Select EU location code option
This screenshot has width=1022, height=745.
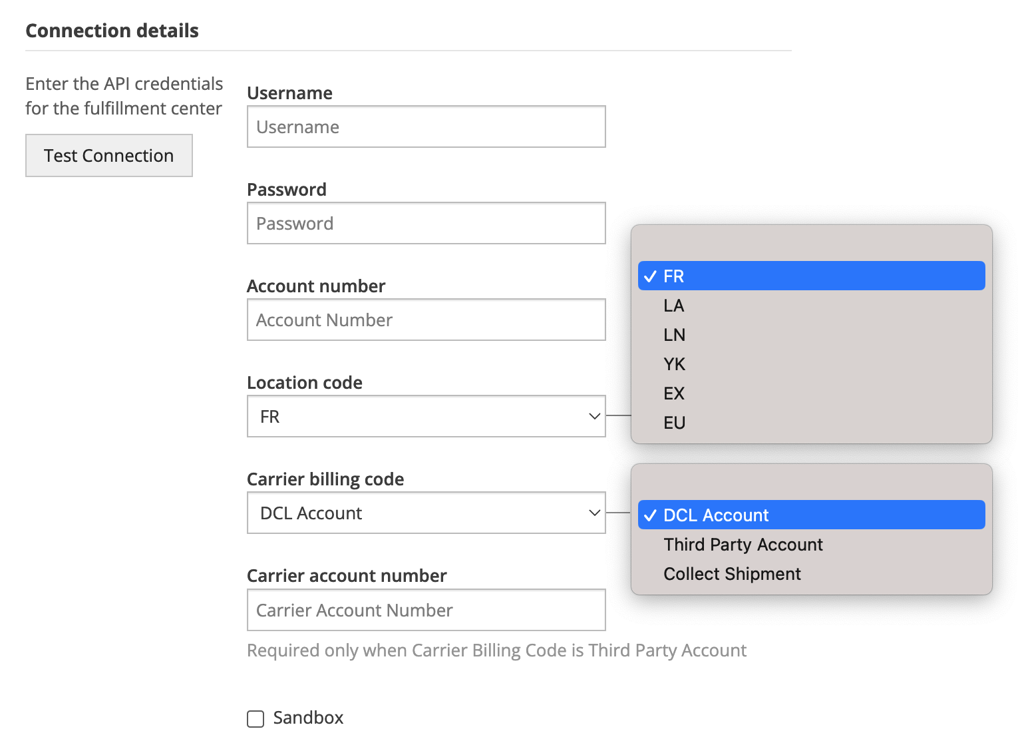point(674,423)
